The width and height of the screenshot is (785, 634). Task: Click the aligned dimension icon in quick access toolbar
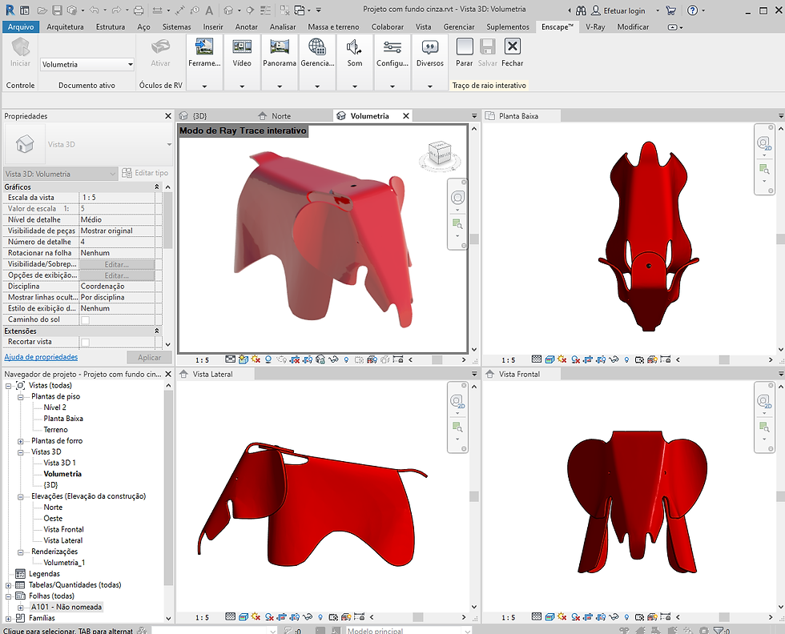click(180, 10)
